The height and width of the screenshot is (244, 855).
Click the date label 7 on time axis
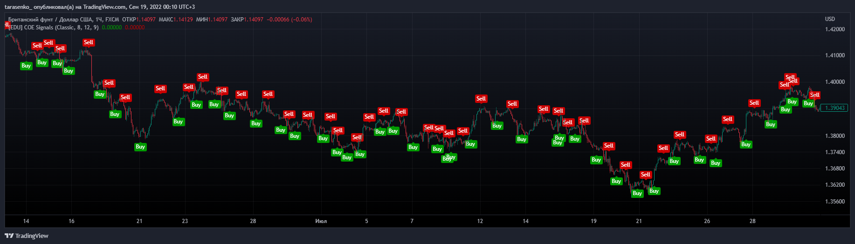412,221
